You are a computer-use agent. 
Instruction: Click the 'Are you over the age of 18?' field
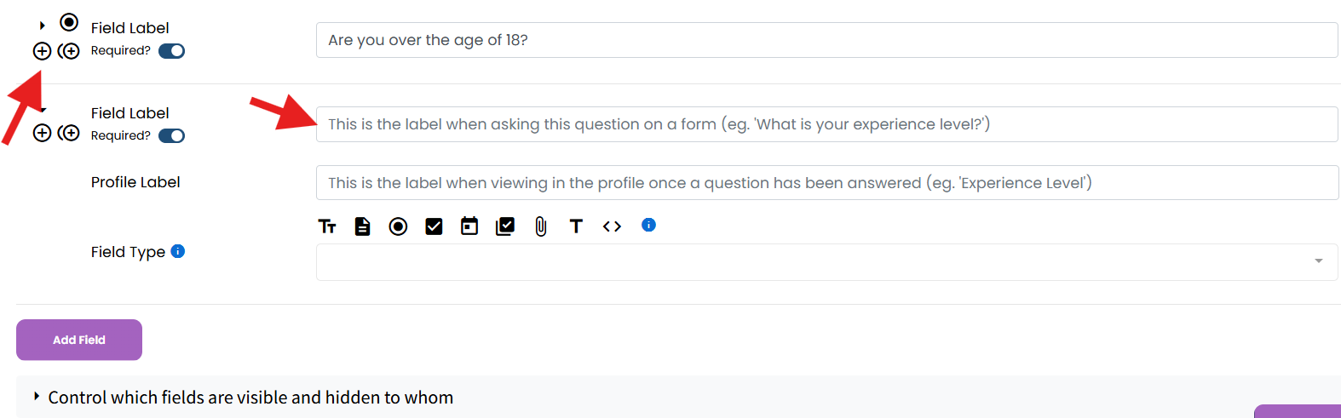[826, 40]
